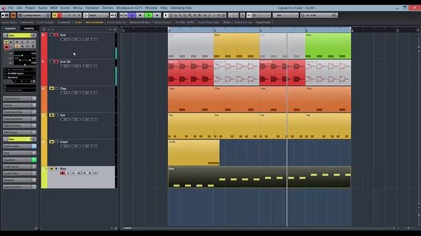Open the Transport menu
Viewport: 421px width, 236px height.
point(92,8)
